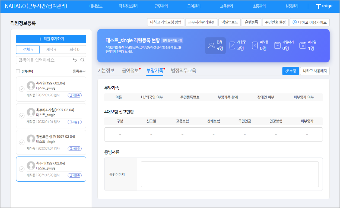
Task: Click the 사용중 badge on the 최주리(1997.02.04) card
Action: (75, 175)
